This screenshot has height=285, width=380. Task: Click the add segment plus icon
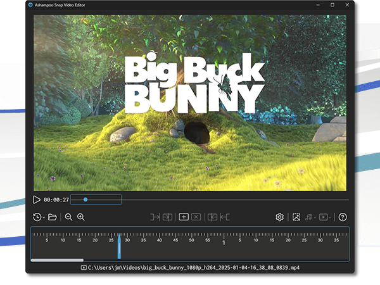[184, 217]
